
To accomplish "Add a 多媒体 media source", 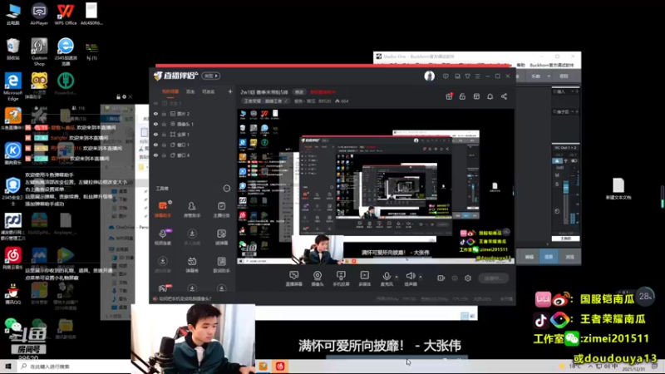I will click(x=364, y=278).
